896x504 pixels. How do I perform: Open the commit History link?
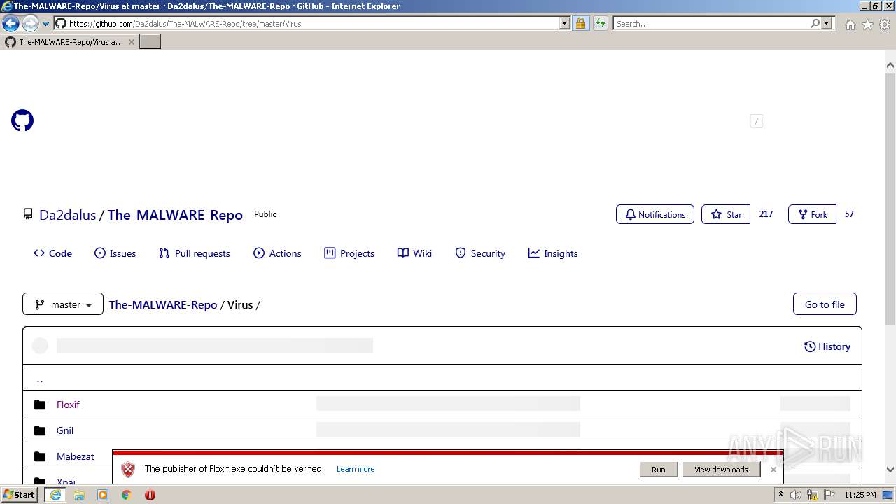click(x=827, y=346)
